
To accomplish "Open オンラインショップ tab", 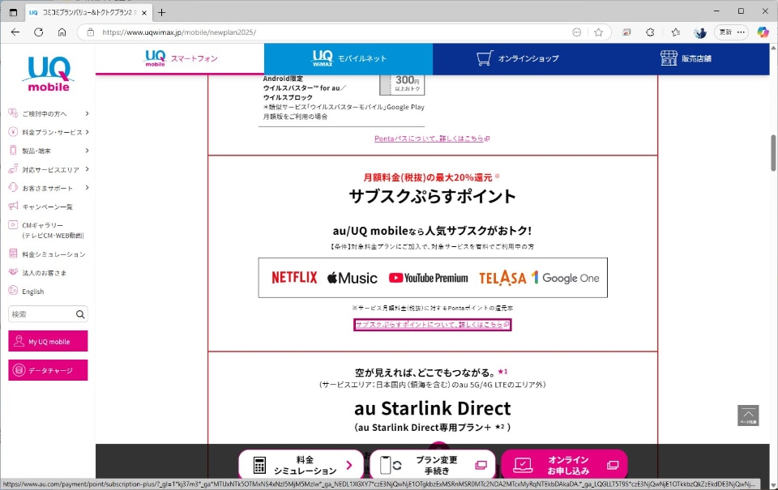I will click(x=517, y=58).
